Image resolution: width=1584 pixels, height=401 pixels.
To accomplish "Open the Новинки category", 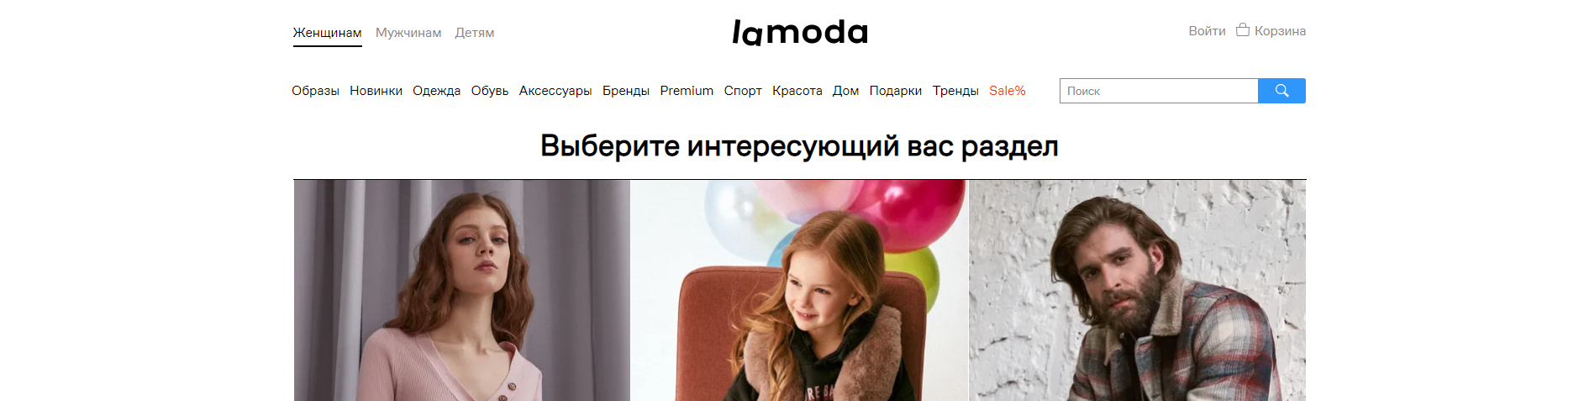I will tap(376, 91).
